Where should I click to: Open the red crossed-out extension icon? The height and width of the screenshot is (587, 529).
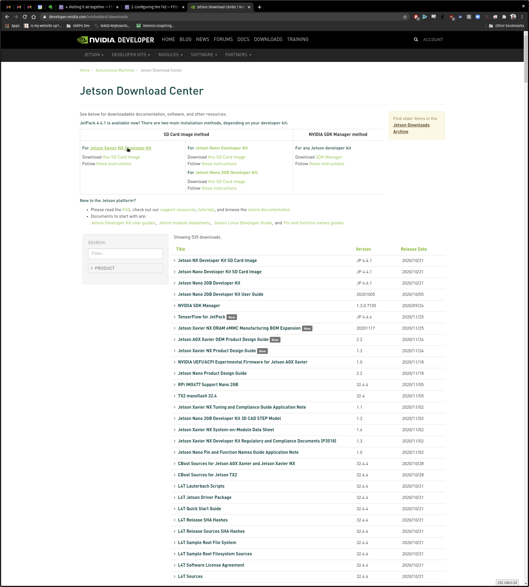487,17
